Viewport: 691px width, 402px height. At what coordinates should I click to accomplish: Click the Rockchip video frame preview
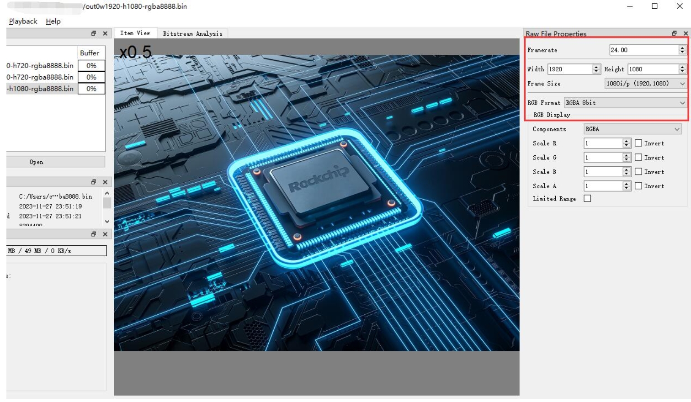click(x=317, y=203)
